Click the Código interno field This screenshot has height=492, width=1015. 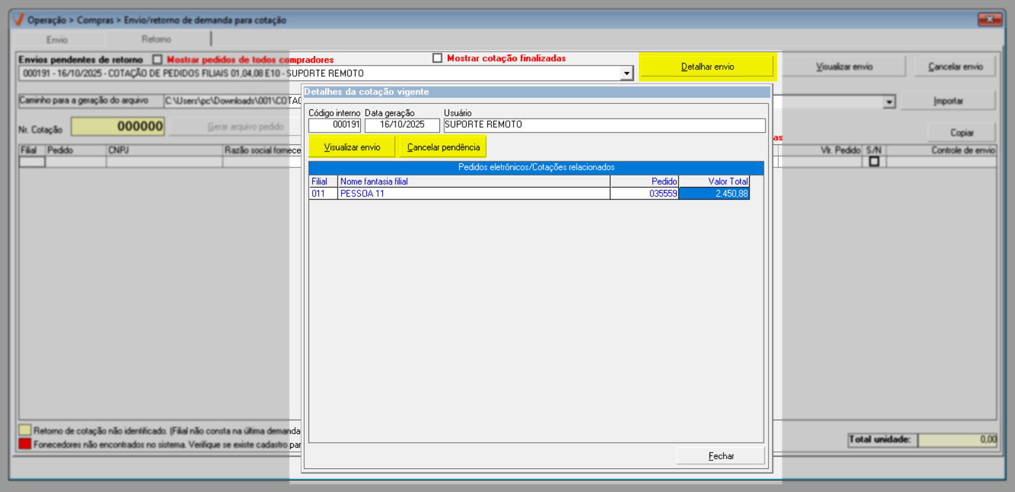[335, 125]
